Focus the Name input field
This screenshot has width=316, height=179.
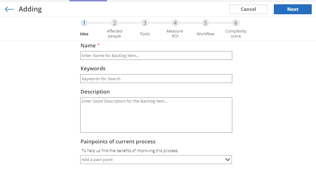click(156, 56)
